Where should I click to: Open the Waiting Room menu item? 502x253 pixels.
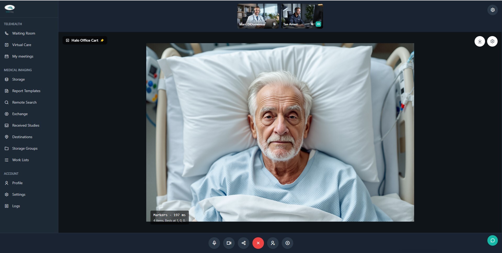click(24, 33)
